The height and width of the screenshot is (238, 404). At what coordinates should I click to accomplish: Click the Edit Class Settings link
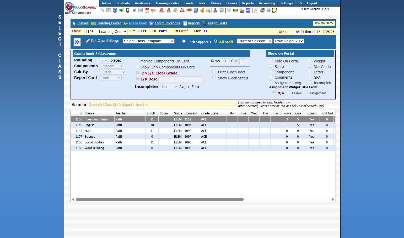(x=105, y=41)
